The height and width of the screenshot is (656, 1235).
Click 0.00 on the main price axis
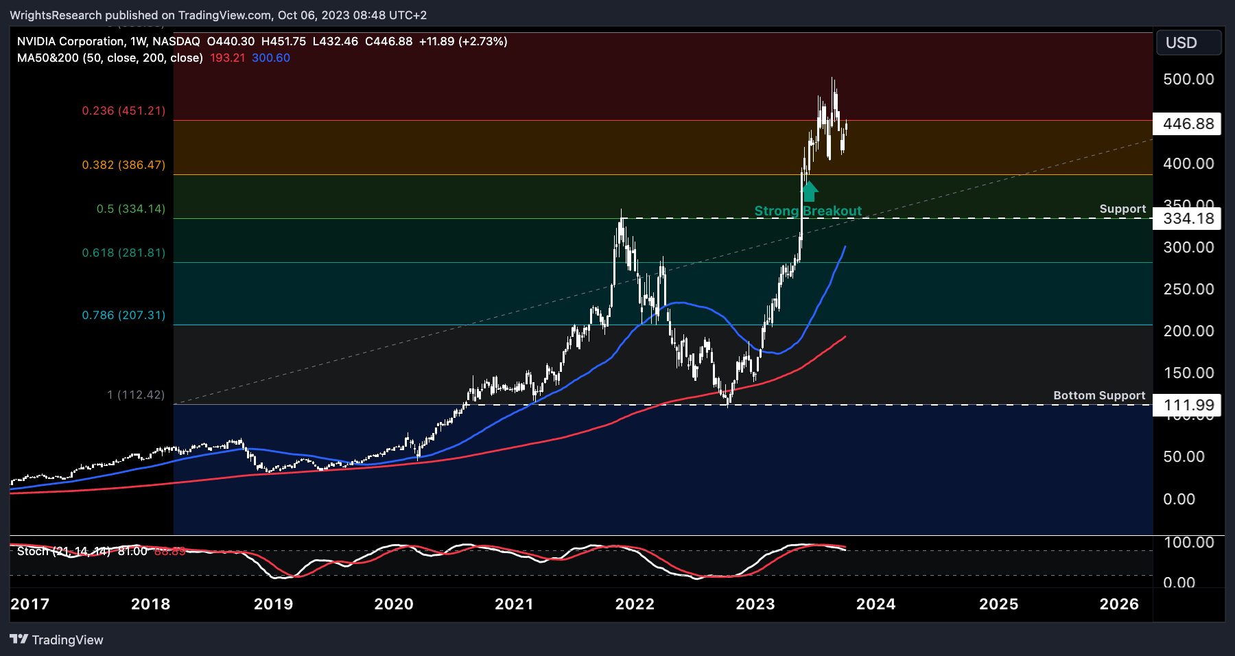[1179, 499]
